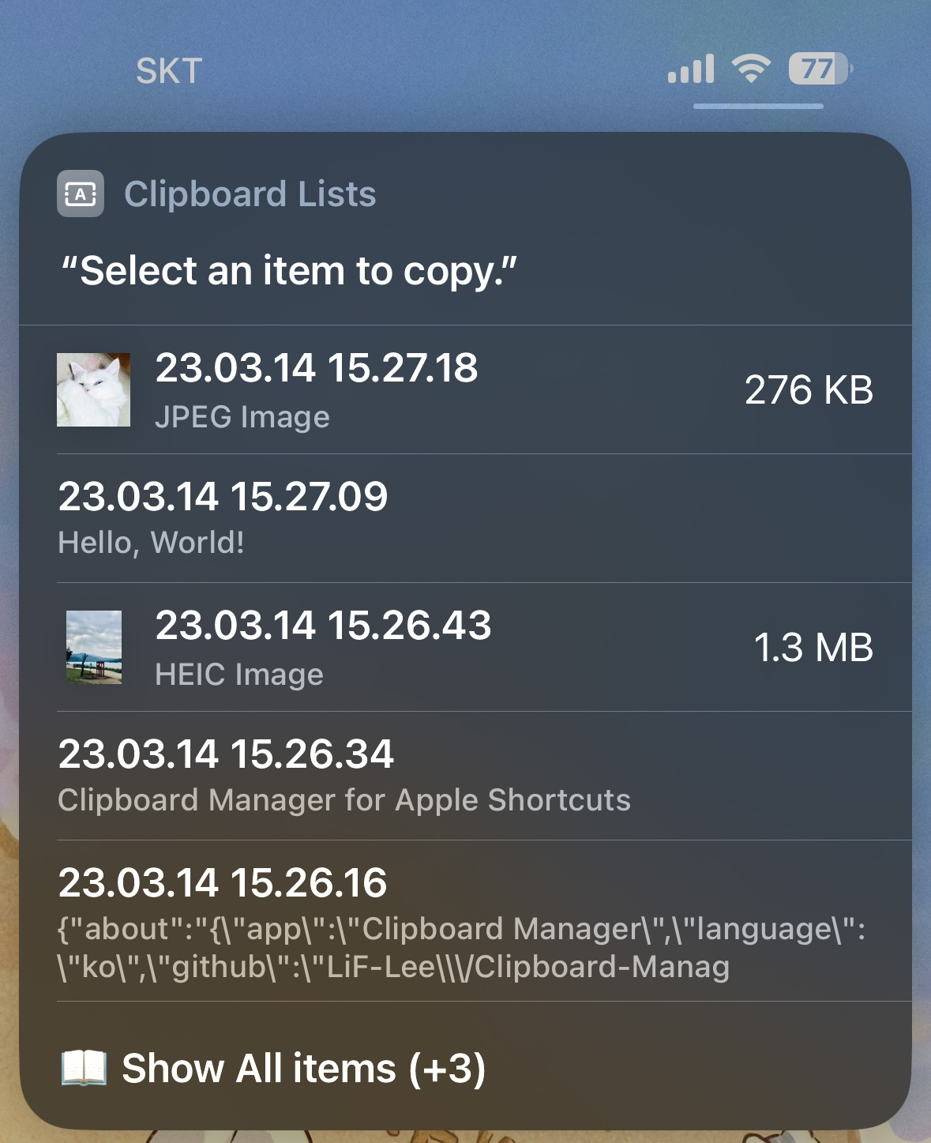Screen dimensions: 931x1143
Task: Click the letter-A badge in the Clipboard Lists icon
Action: (80, 193)
